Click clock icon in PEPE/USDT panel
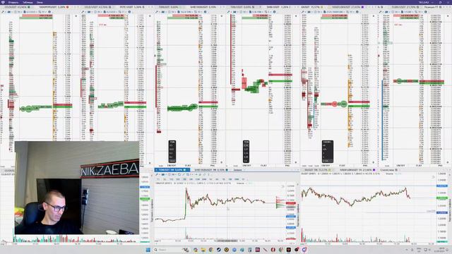 [x=96, y=12]
